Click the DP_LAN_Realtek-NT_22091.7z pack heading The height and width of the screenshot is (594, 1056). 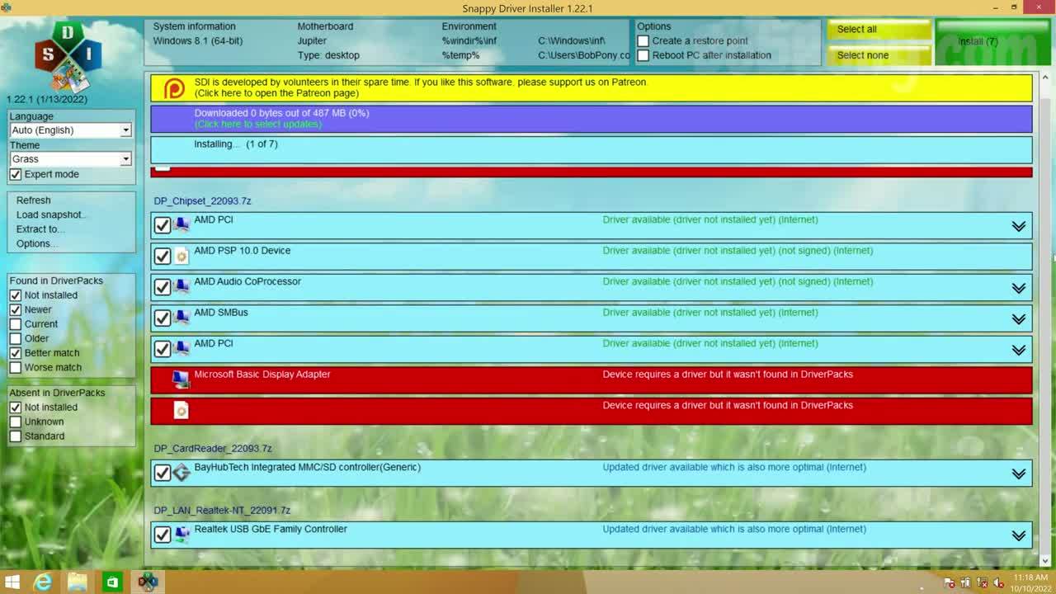point(222,511)
